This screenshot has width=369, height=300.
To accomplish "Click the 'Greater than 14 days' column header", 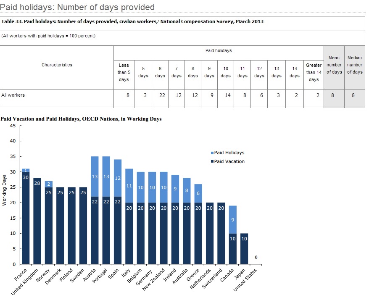I will [x=314, y=72].
